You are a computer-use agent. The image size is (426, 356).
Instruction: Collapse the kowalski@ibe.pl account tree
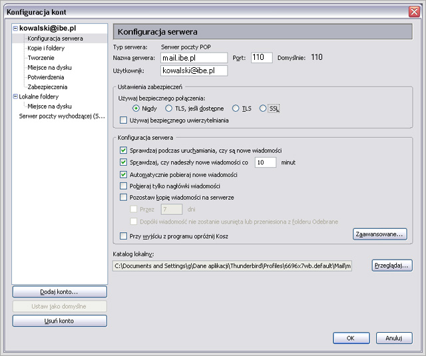point(15,29)
